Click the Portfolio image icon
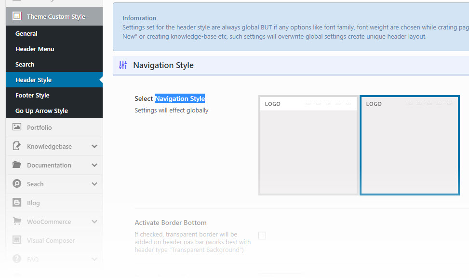The image size is (469, 278). 17,127
